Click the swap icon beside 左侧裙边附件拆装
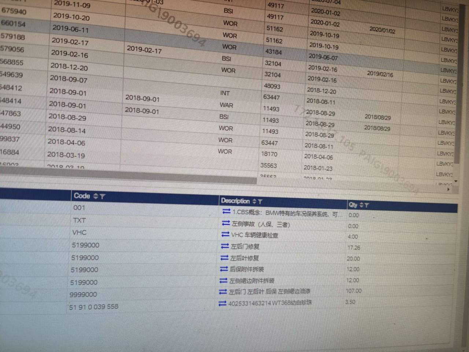469x352 pixels. pos(224,280)
